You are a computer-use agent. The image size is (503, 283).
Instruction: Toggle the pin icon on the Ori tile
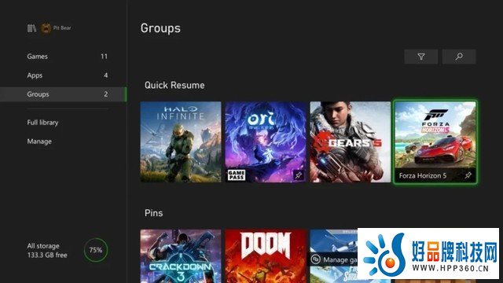point(299,175)
